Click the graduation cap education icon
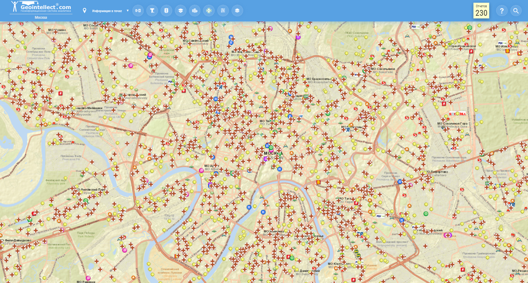Screen dimensions: 528x283 point(181,11)
